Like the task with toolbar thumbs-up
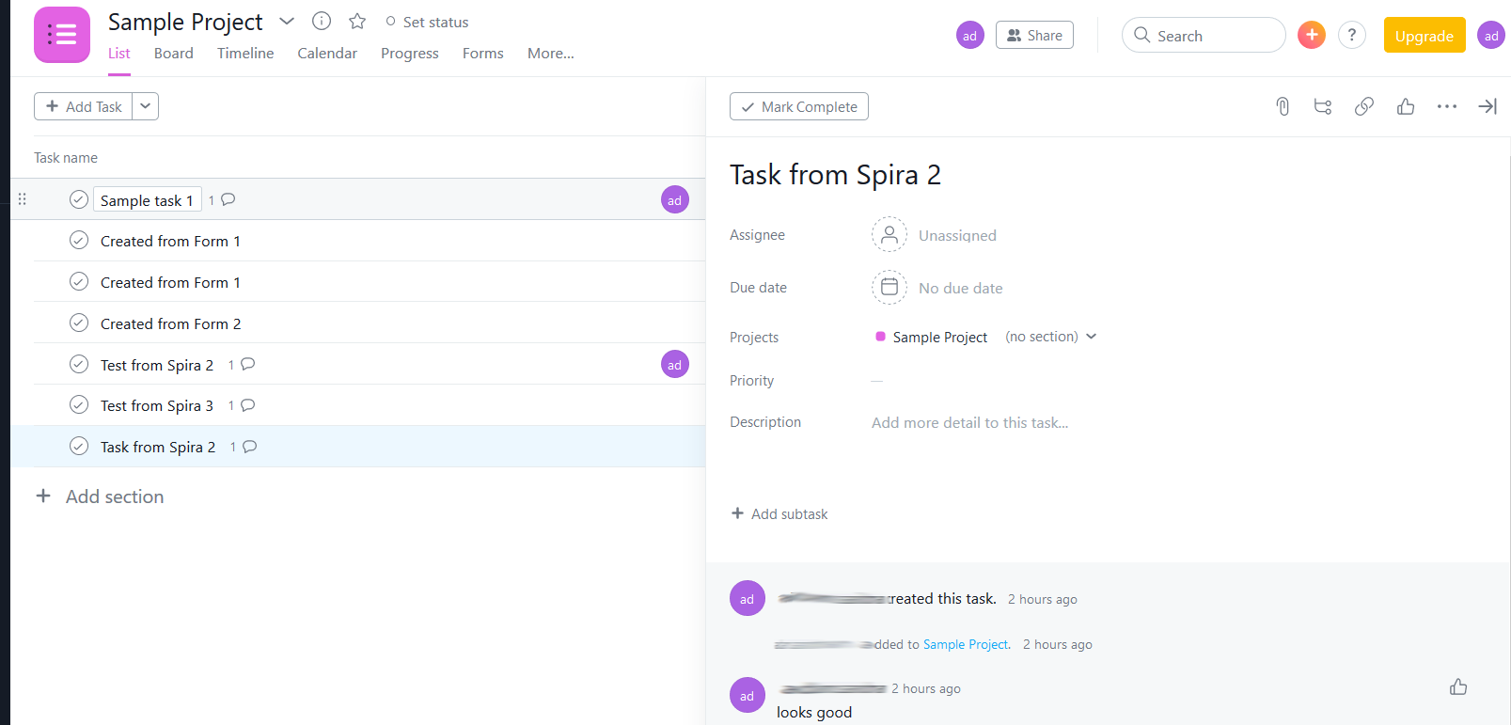Viewport: 1511px width, 725px height. coord(1406,106)
